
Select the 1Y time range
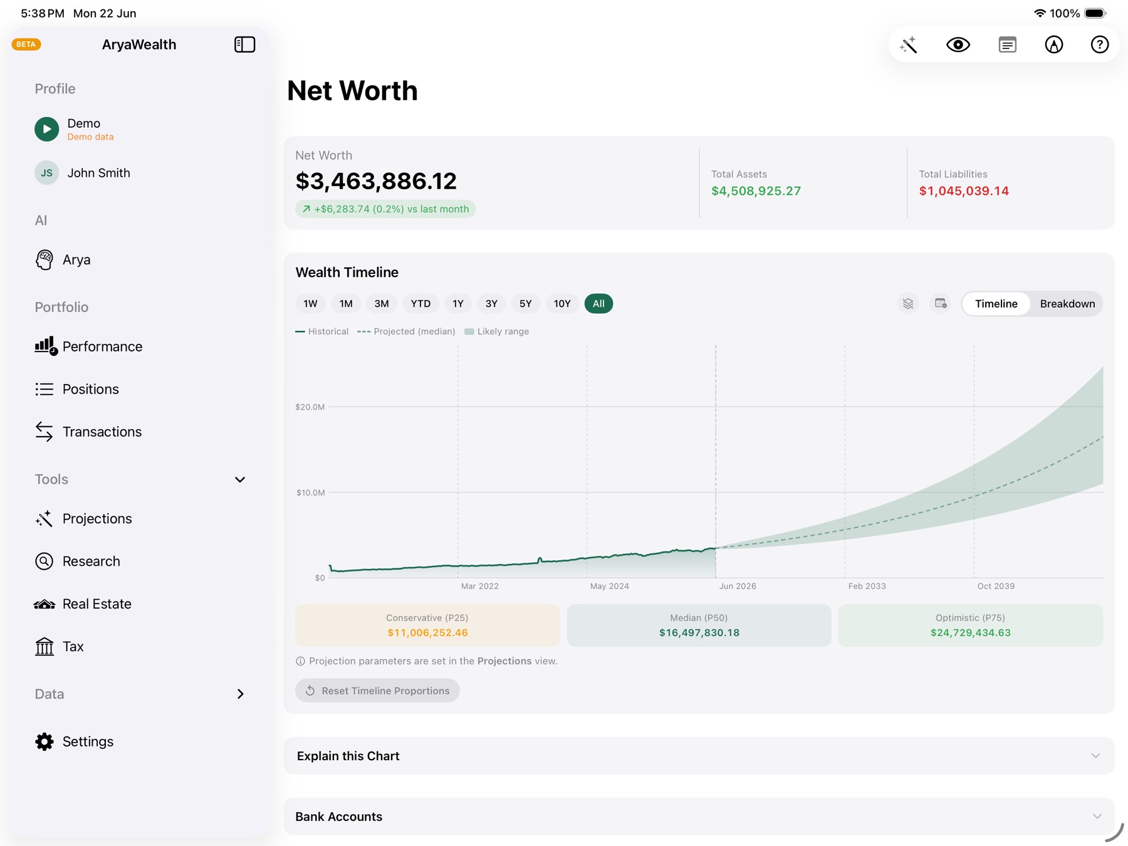(458, 303)
